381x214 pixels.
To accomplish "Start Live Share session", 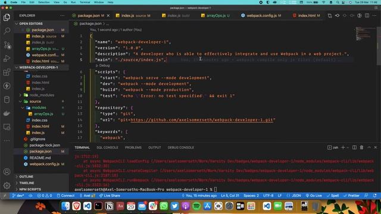I will point(110,196).
